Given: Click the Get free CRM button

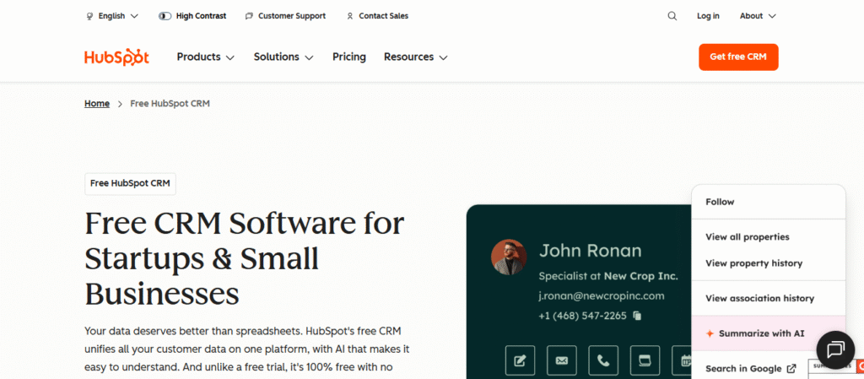Looking at the screenshot, I should (x=738, y=57).
